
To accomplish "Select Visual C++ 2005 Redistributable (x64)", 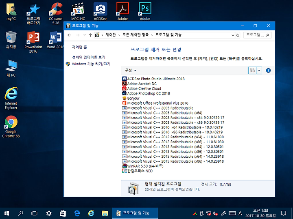I will [162, 113].
